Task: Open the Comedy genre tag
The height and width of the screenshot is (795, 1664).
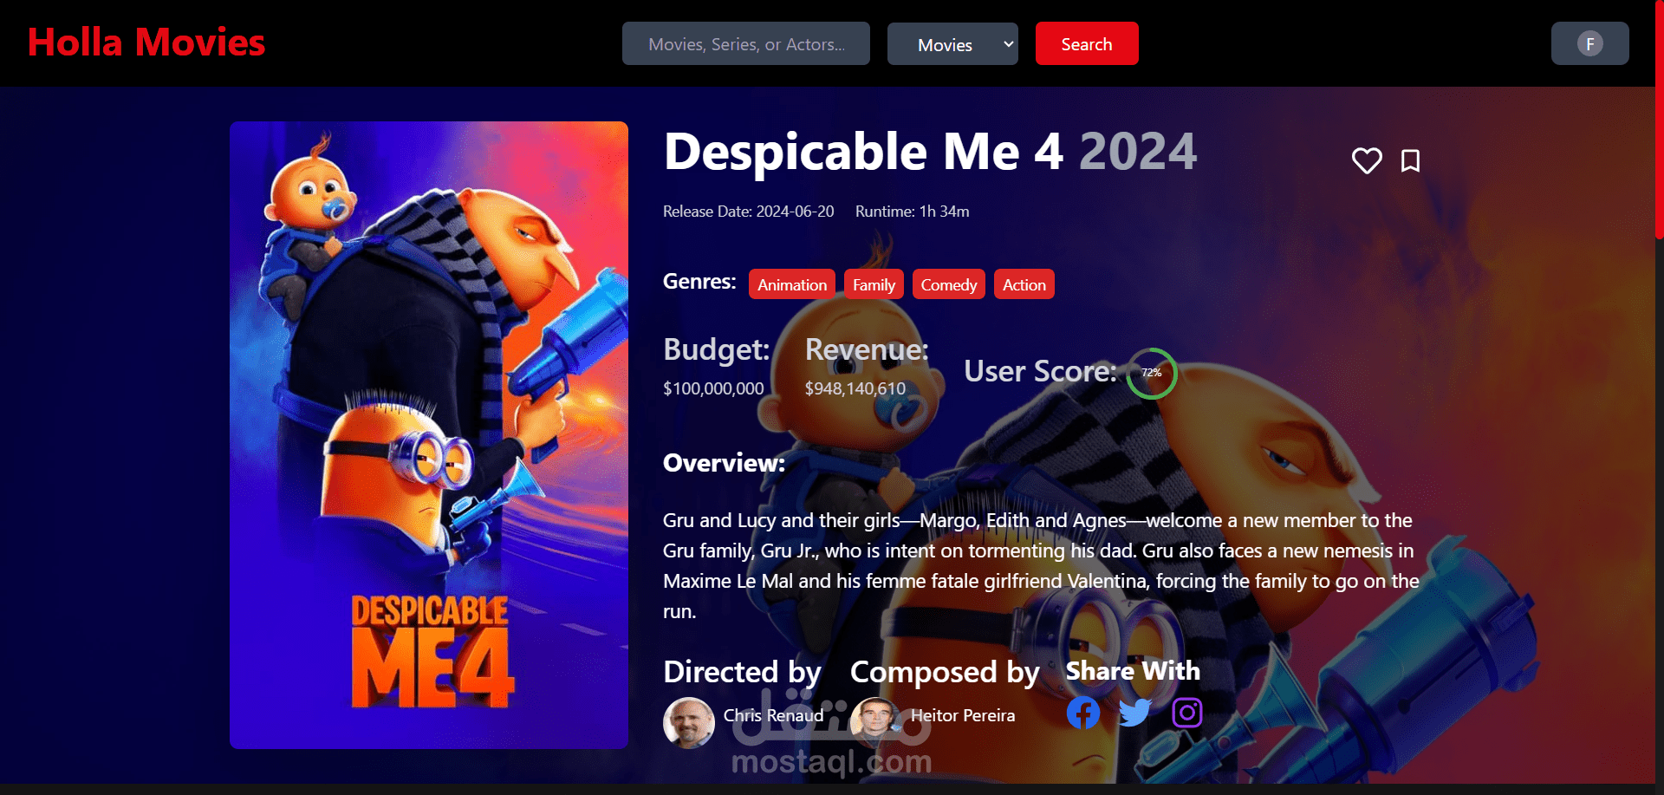Action: point(949,284)
